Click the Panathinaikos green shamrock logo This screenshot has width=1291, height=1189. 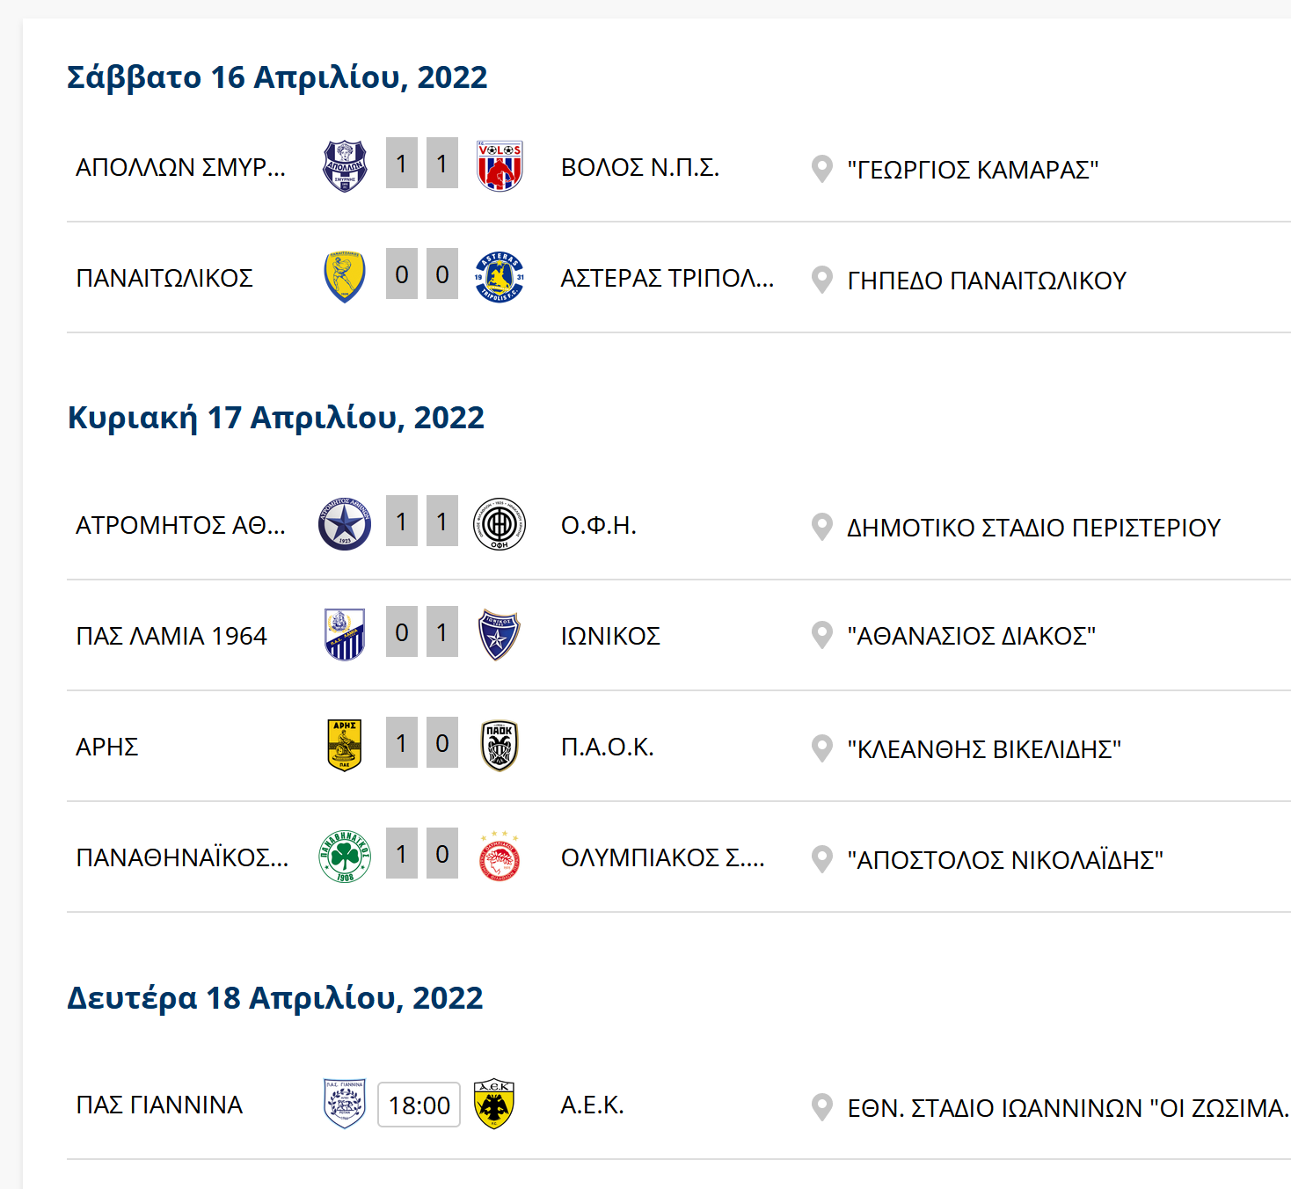[x=345, y=857]
